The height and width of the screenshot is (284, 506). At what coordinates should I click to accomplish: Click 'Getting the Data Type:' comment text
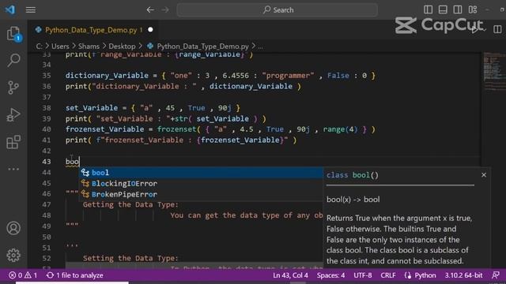(130, 205)
